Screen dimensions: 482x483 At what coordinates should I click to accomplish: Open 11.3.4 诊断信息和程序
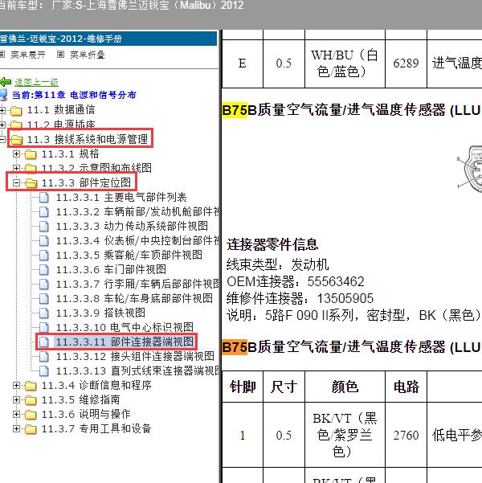(96, 385)
